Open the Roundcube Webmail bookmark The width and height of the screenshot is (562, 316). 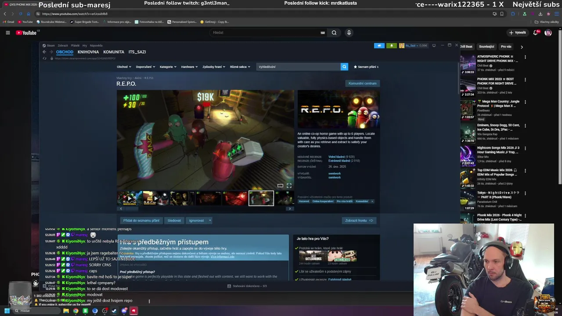(x=51, y=22)
